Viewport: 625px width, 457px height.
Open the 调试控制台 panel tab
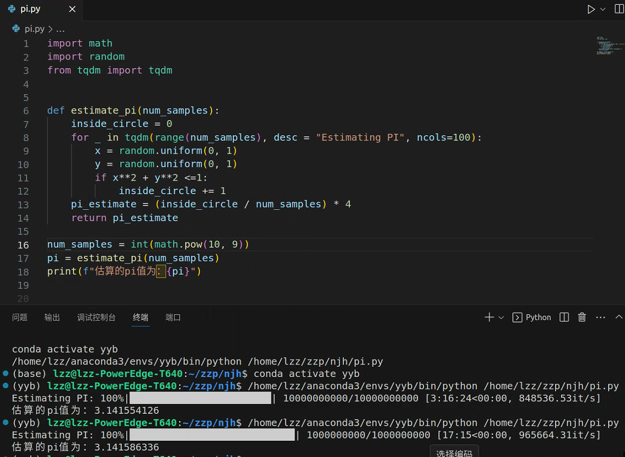tap(96, 317)
